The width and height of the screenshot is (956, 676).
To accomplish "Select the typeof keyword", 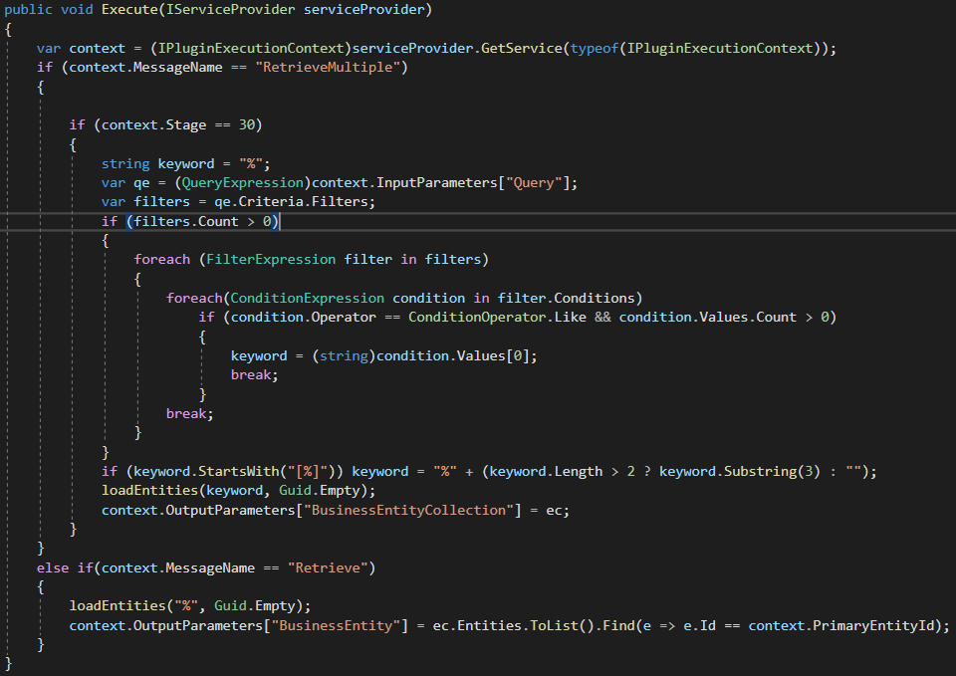I will pyautogui.click(x=595, y=48).
